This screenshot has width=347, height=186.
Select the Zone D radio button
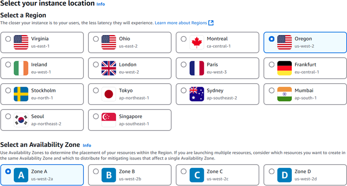tap(272, 171)
